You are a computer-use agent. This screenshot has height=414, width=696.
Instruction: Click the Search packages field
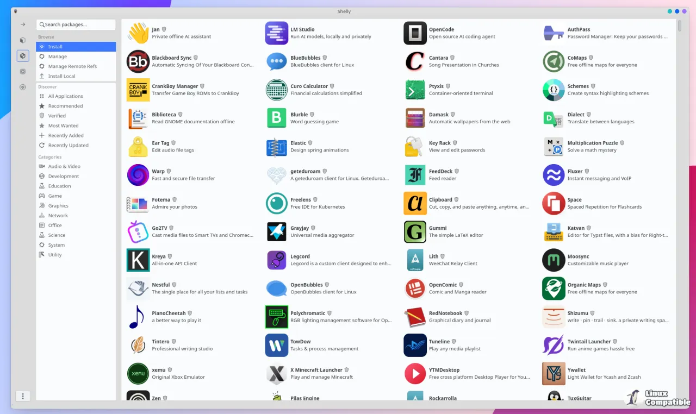click(x=76, y=24)
